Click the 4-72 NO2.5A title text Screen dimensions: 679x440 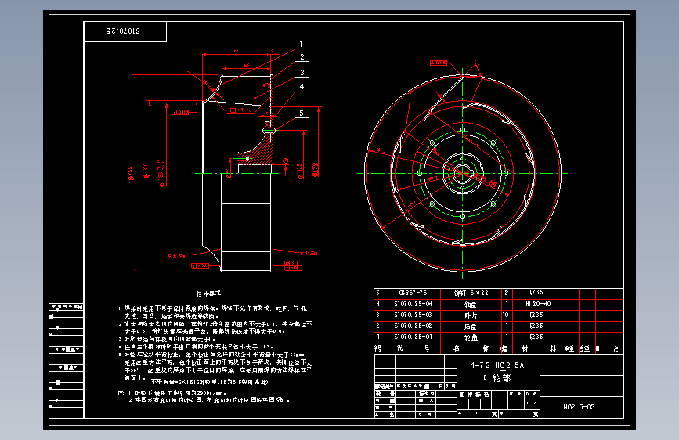497,366
